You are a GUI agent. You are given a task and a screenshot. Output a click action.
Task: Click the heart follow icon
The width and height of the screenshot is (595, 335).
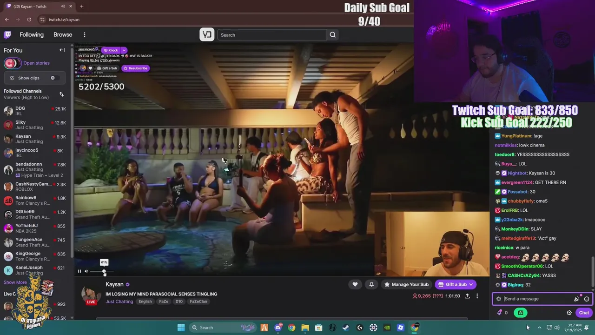pyautogui.click(x=355, y=284)
